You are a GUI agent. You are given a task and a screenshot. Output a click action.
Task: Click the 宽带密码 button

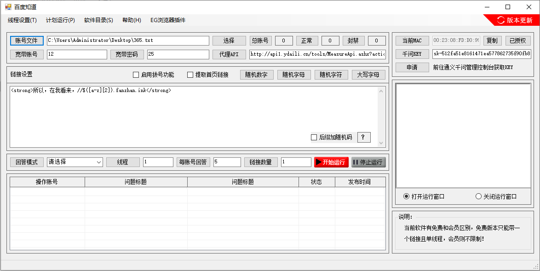[x=127, y=54]
